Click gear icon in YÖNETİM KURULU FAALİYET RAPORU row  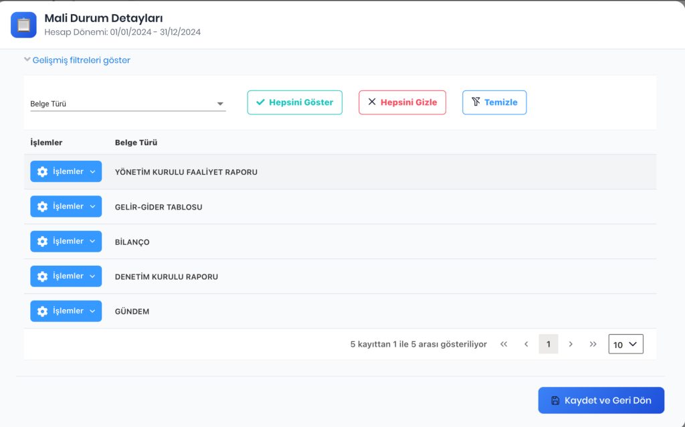coord(42,172)
